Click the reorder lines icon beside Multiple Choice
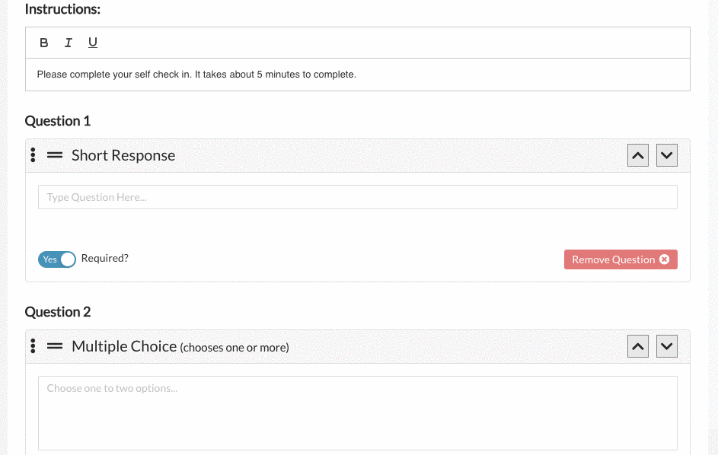 tap(54, 345)
